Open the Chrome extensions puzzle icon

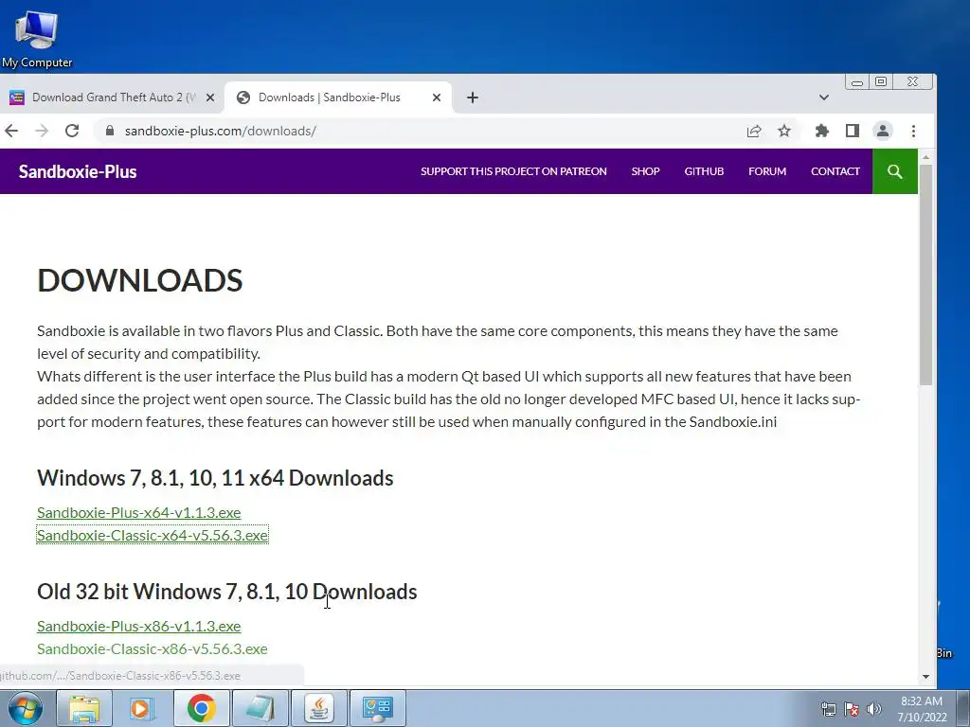(821, 131)
